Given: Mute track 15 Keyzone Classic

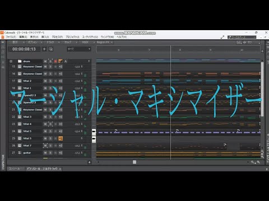Looking at the screenshot, I should click(x=45, y=66).
